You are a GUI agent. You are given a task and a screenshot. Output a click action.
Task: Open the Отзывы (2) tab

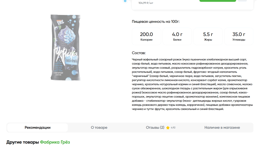pos(155,127)
